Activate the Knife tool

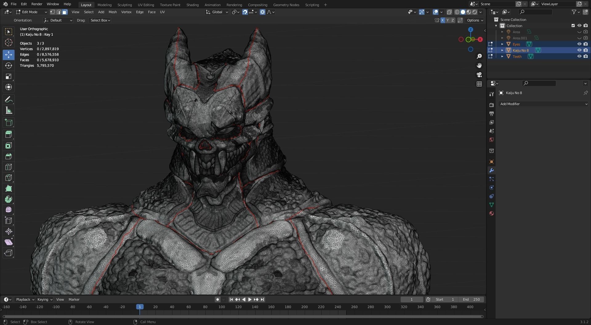(9, 178)
